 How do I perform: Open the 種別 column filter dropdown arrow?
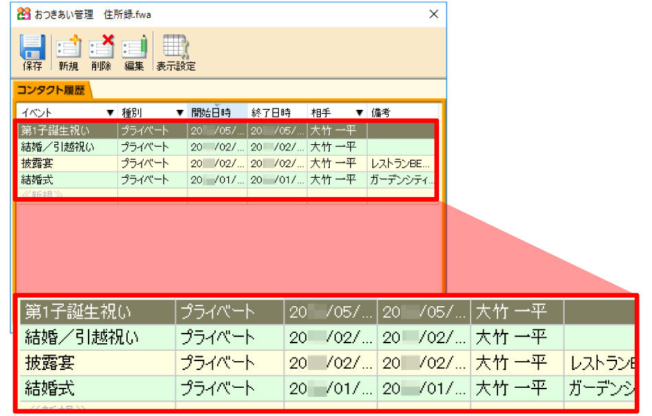(x=179, y=113)
